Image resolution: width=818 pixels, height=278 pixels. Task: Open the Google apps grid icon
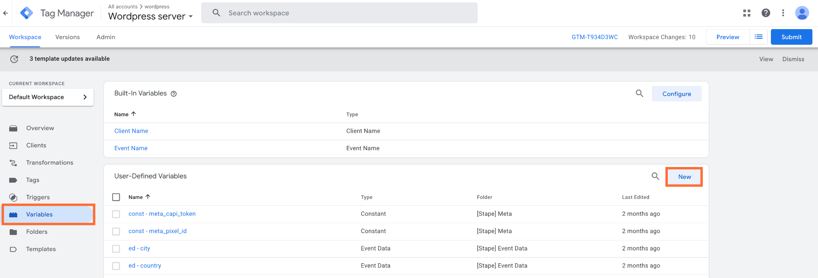tap(747, 13)
